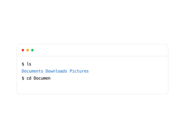
Task: Focus the blank area below cd line
Action: point(92,87)
